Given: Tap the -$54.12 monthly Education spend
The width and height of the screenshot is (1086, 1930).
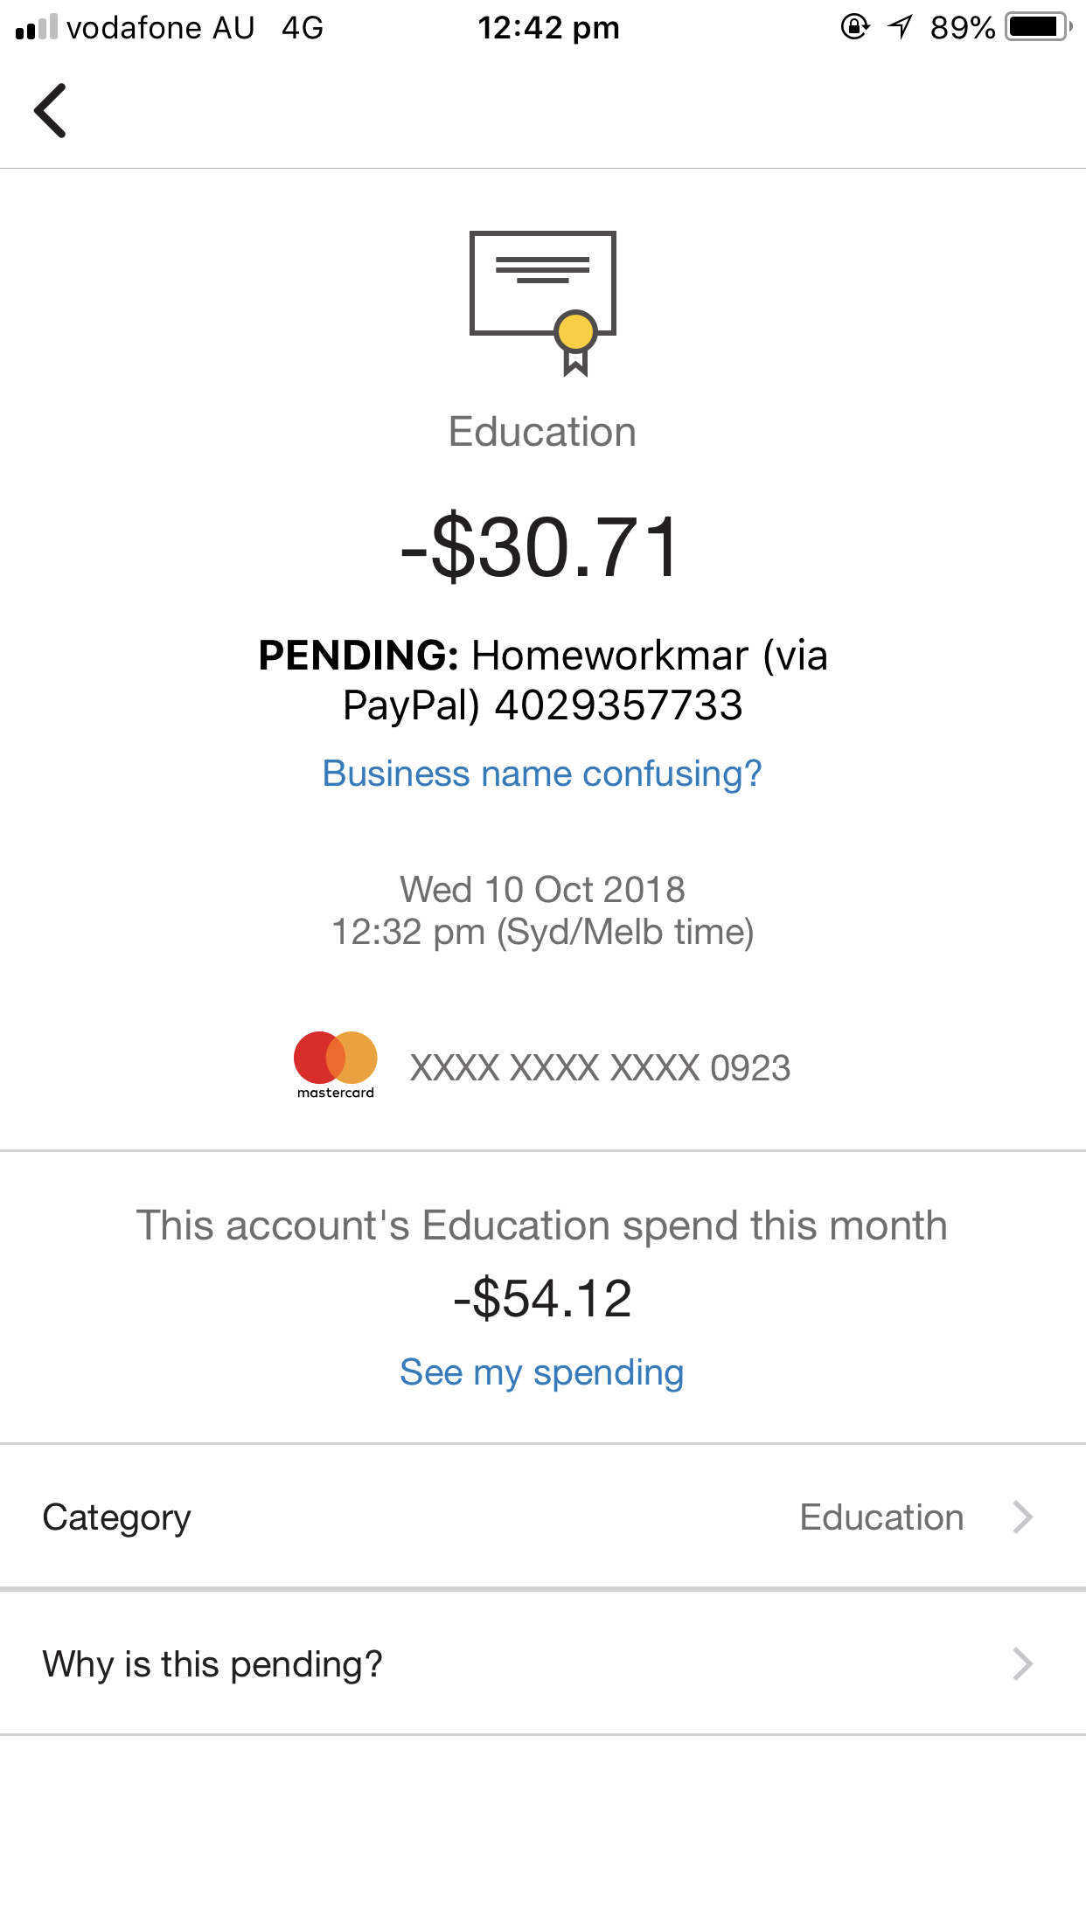Looking at the screenshot, I should click(542, 1298).
